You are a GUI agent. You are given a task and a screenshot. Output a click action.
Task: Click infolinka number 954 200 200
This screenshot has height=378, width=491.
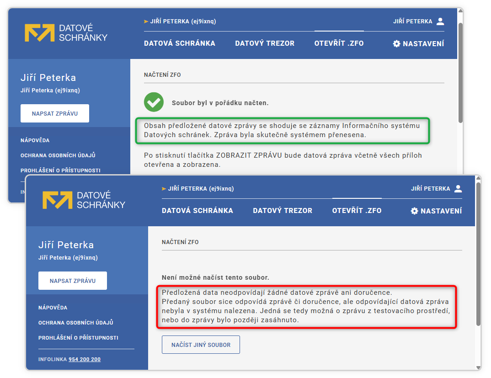85,359
